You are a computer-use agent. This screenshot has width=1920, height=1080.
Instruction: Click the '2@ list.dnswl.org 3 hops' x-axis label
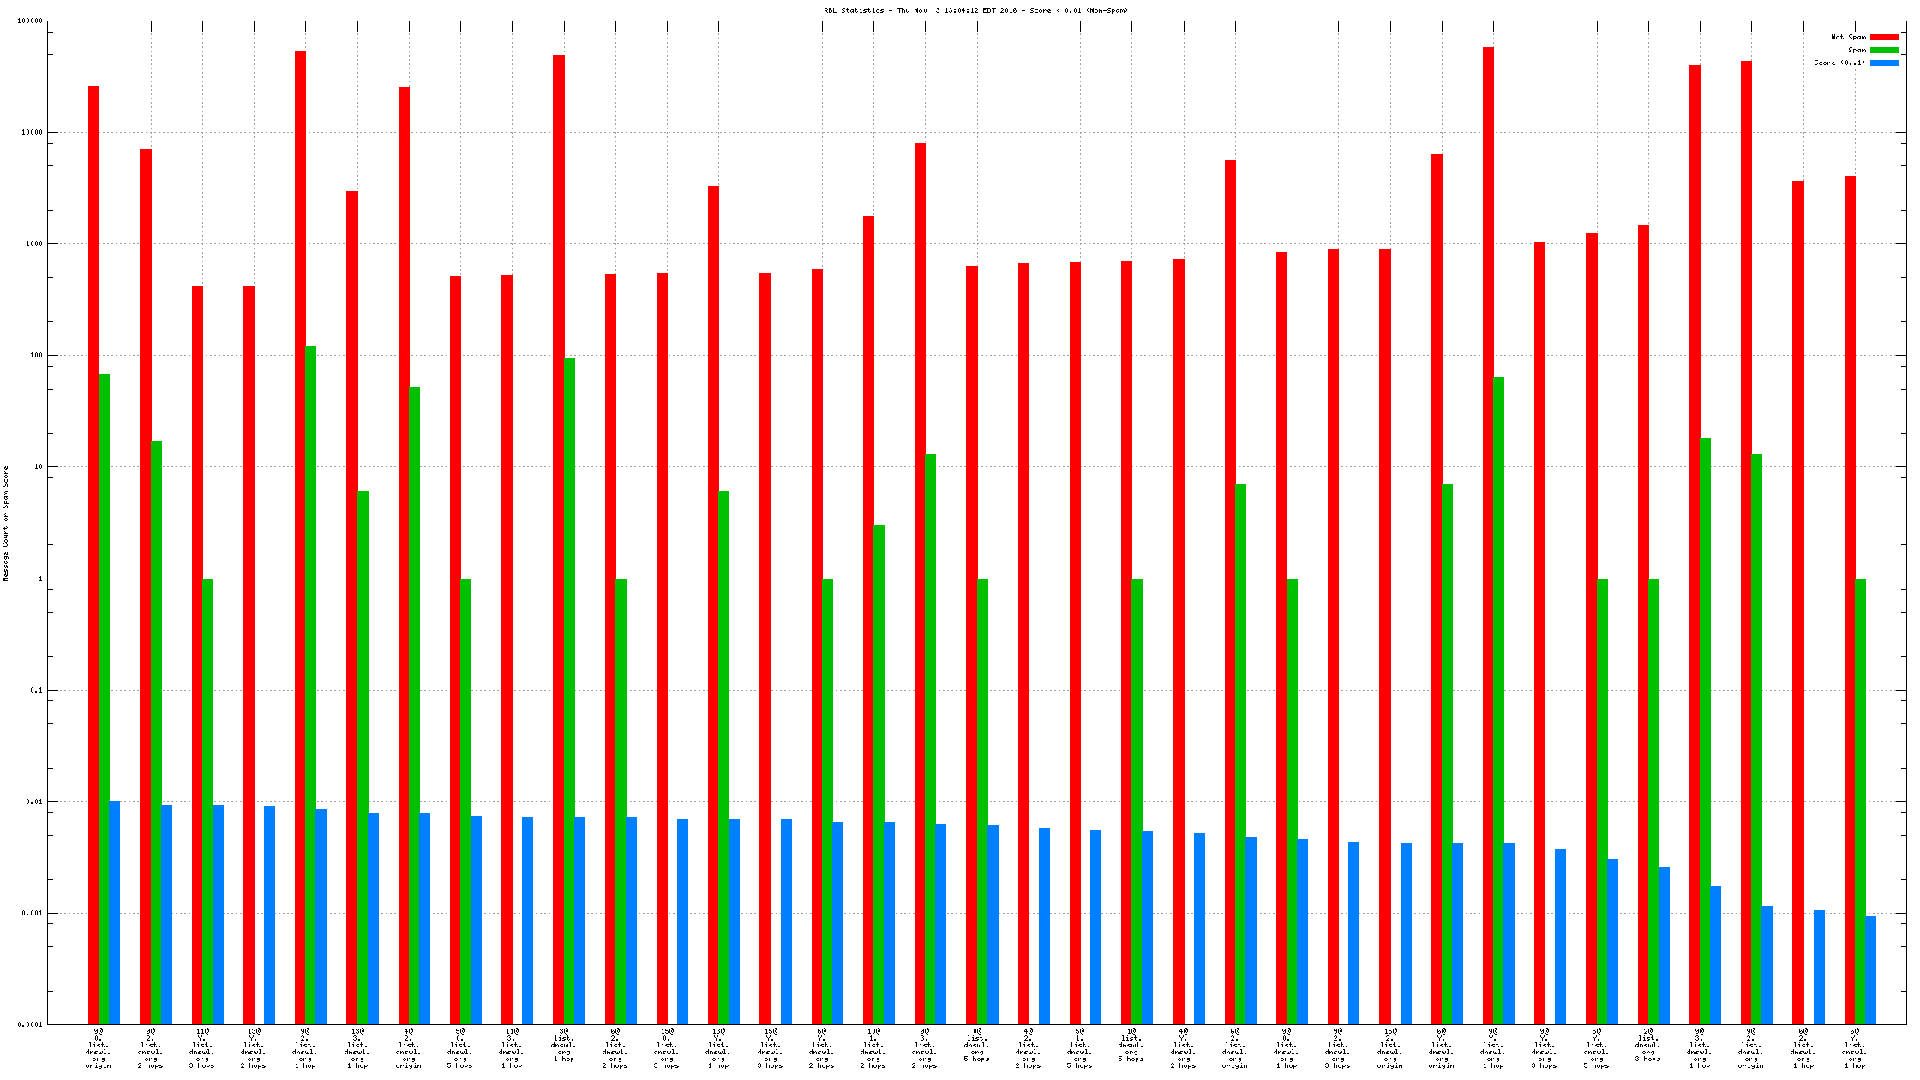pyautogui.click(x=1647, y=1045)
